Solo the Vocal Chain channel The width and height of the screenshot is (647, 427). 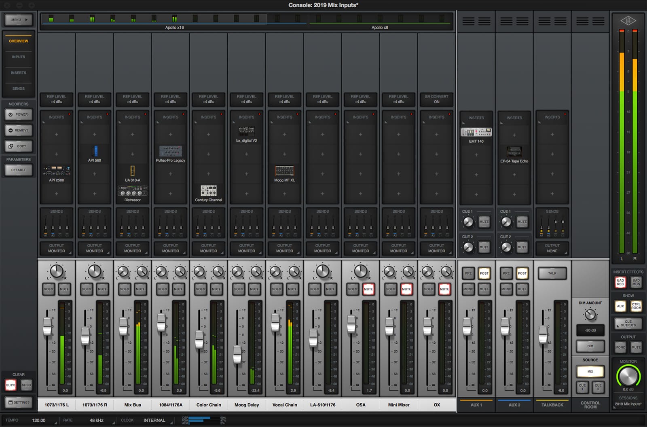click(277, 289)
